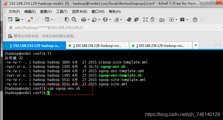Click the sqoop-env.sh file name in listing
Image resolution: width=223 pixels, height=120 pixels.
click(x=113, y=67)
